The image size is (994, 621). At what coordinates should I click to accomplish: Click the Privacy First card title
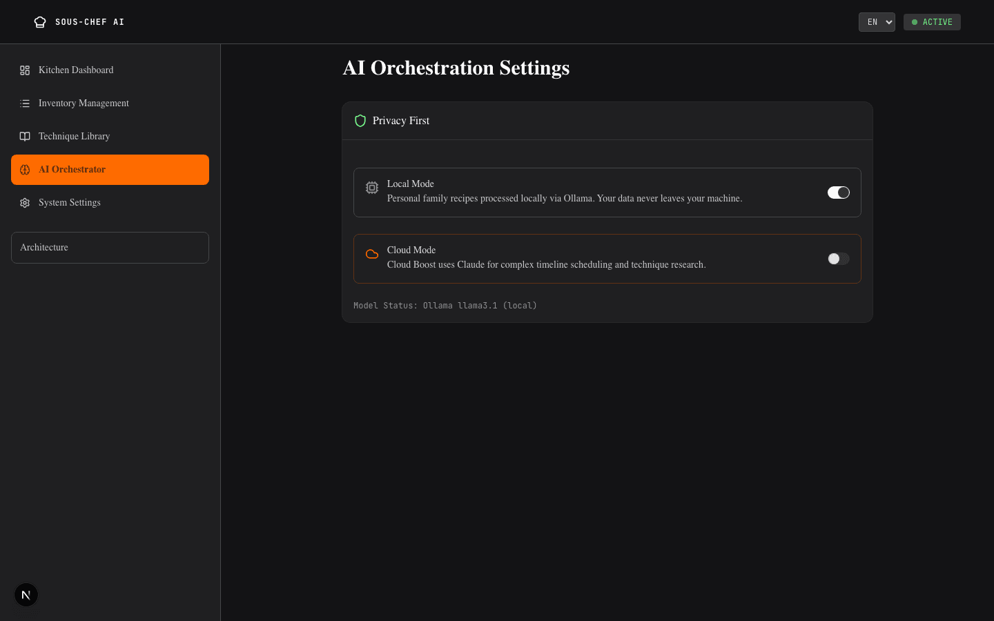point(401,121)
